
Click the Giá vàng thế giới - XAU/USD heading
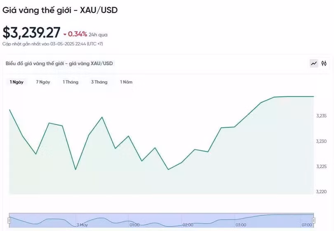tap(60, 10)
